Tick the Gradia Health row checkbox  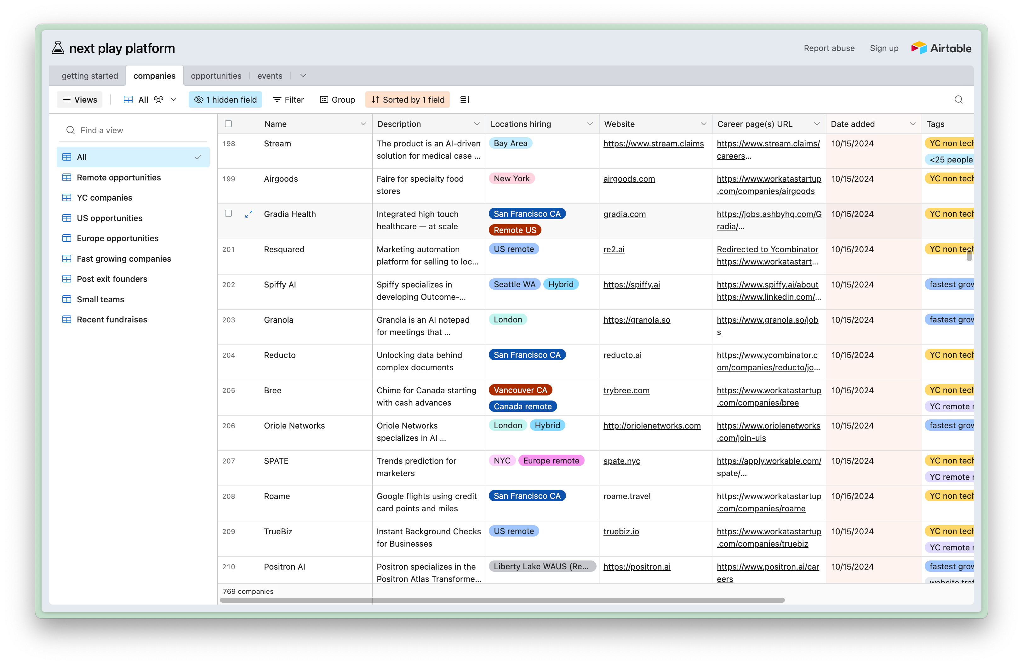coord(228,213)
